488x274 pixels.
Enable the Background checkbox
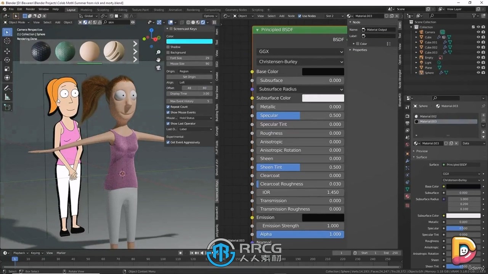click(x=168, y=53)
